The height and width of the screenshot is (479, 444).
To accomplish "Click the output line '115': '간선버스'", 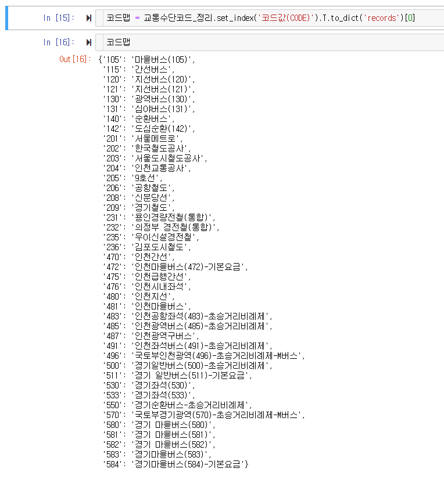I will point(138,69).
